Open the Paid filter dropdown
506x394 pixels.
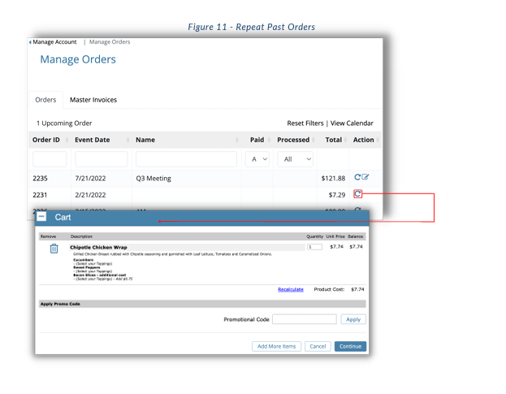(257, 159)
